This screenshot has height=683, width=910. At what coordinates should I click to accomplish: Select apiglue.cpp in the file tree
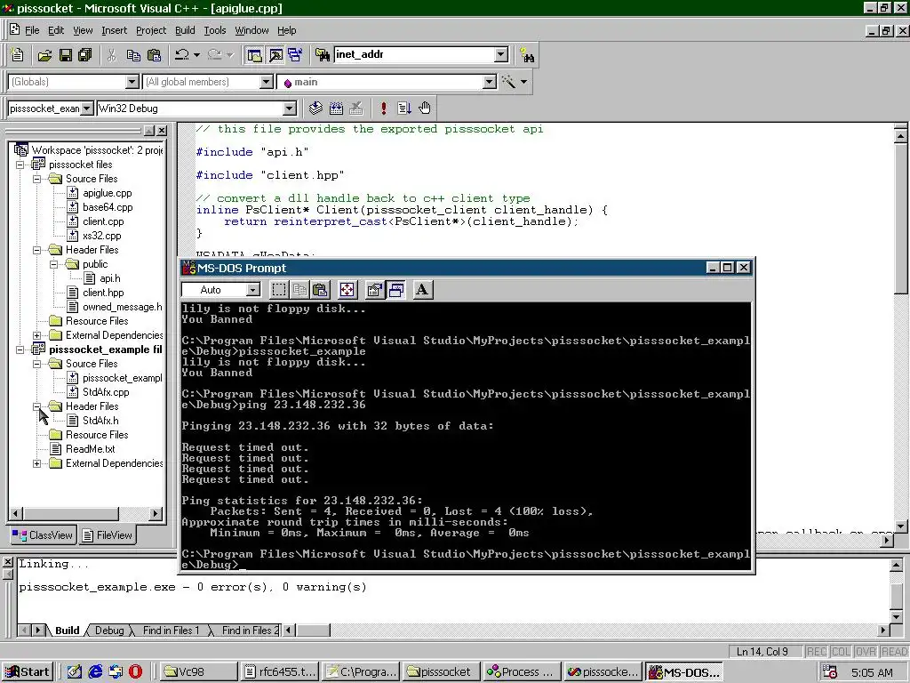point(107,193)
